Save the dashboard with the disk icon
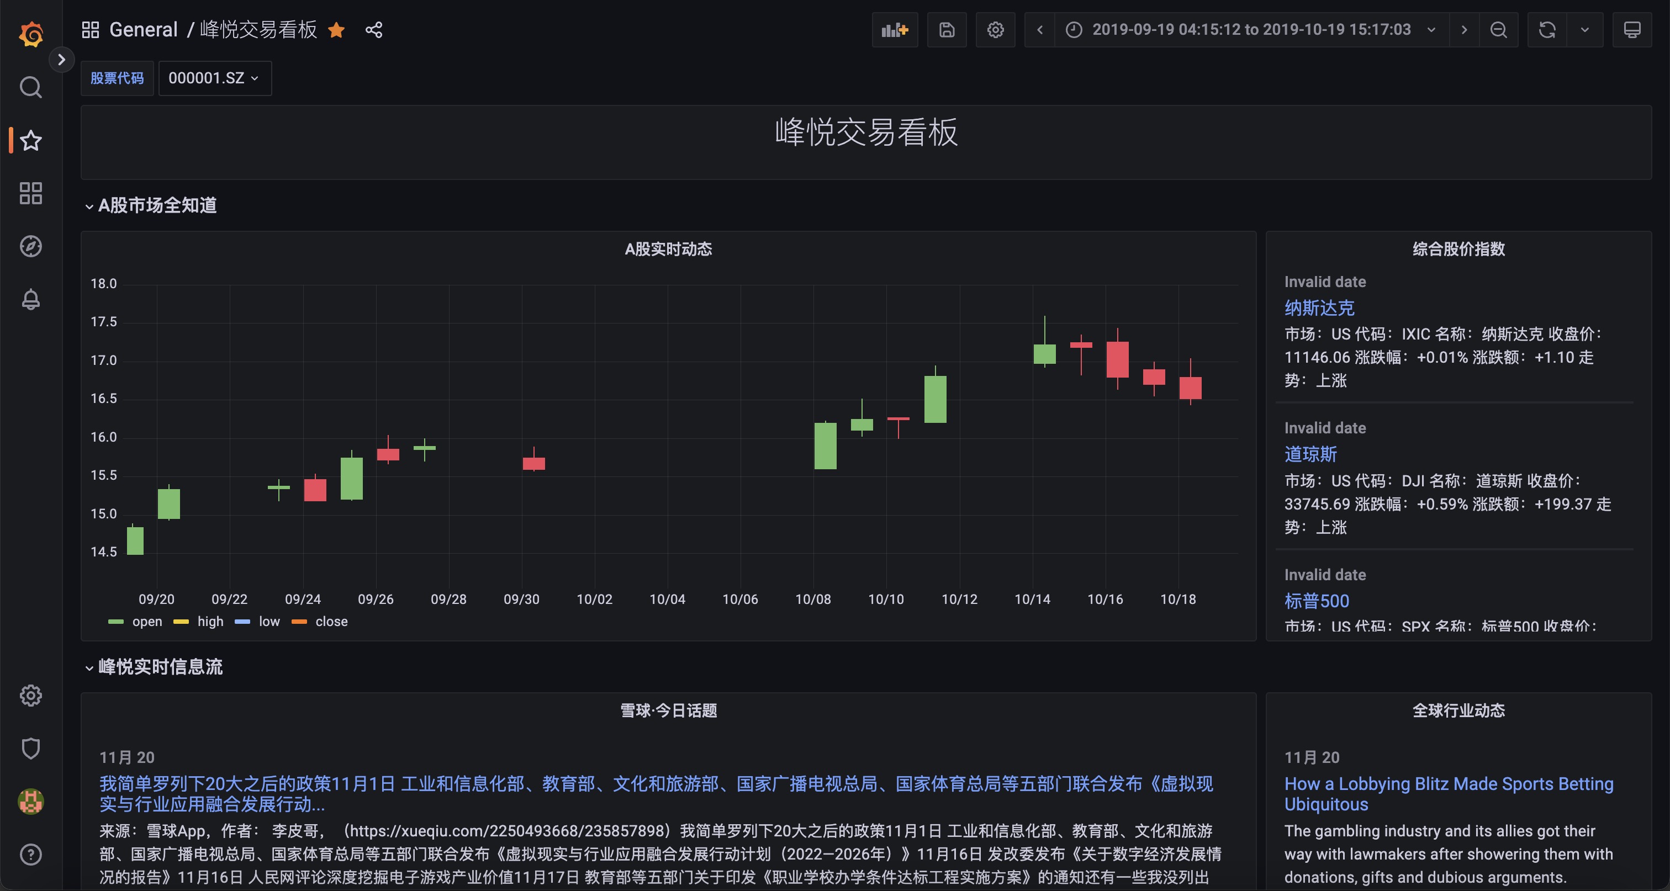This screenshot has width=1670, height=891. click(947, 30)
